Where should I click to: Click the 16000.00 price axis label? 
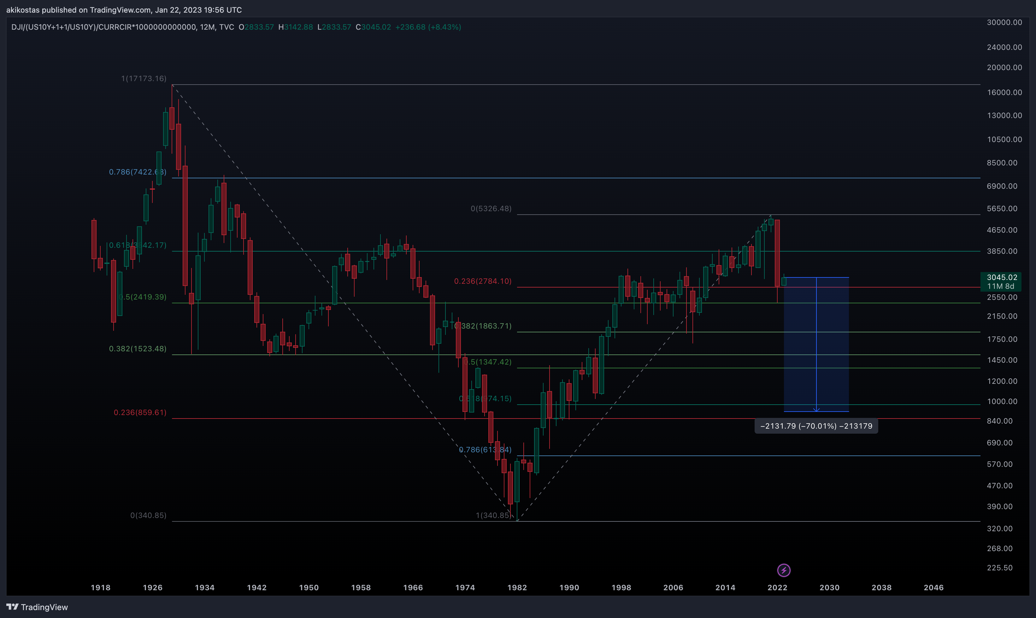click(x=1004, y=92)
